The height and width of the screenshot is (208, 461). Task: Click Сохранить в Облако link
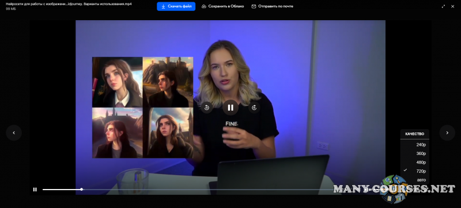pos(226,6)
